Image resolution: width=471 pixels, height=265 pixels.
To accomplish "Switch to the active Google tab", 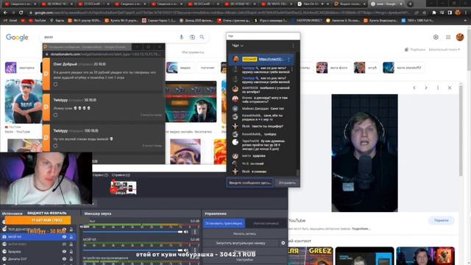I will pos(387,4).
